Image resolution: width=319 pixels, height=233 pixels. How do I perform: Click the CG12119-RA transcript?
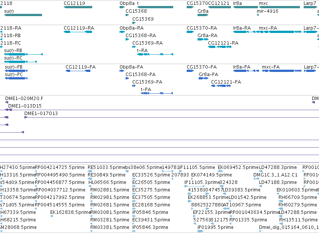(78, 32)
